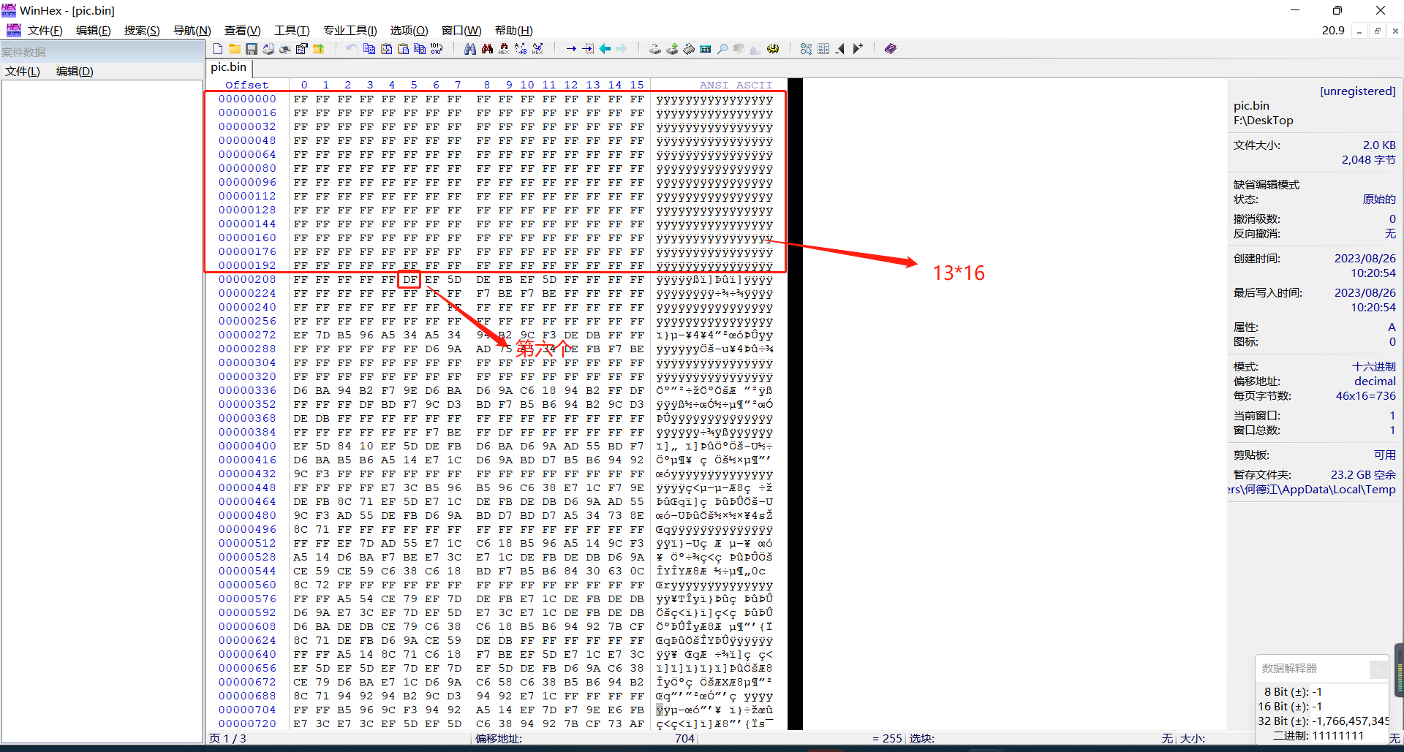Open file Properties icon in toolbar

(x=302, y=49)
